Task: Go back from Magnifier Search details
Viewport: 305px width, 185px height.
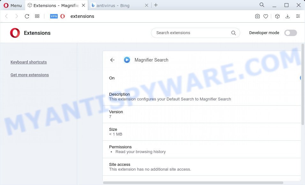Action: pyautogui.click(x=112, y=60)
